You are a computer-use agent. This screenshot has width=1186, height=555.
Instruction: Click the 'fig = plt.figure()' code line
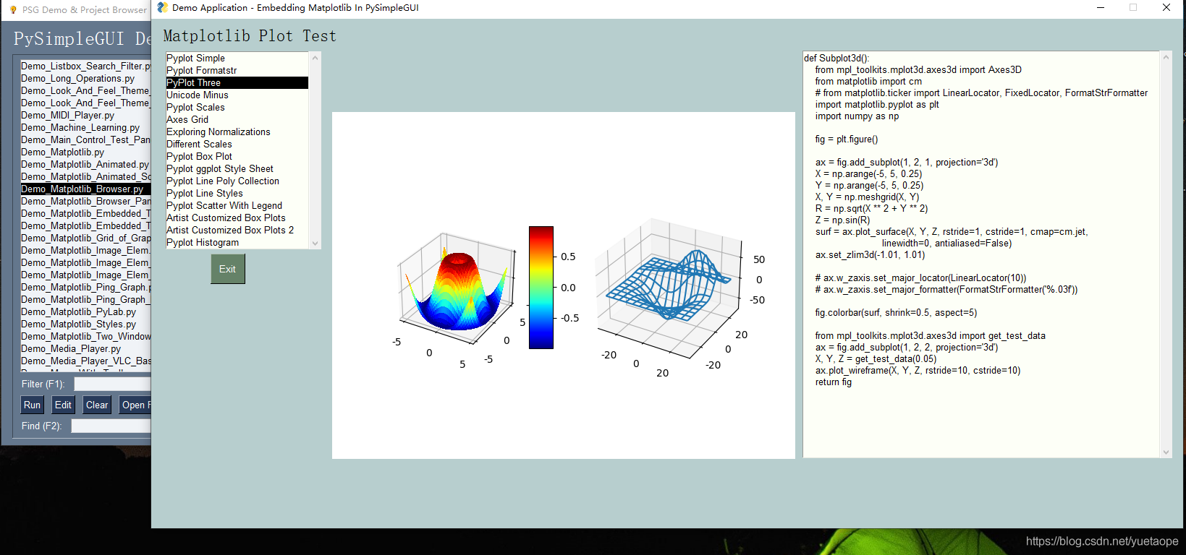pos(847,139)
